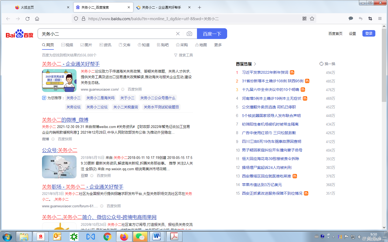Image resolution: width=388 pixels, height=242 pixels.
Task: Select 图片 search category
Action: point(86,45)
